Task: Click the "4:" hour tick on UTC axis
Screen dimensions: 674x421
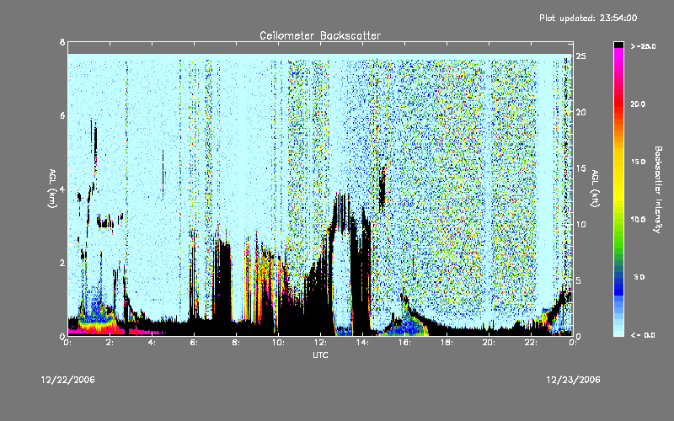Action: coord(152,343)
